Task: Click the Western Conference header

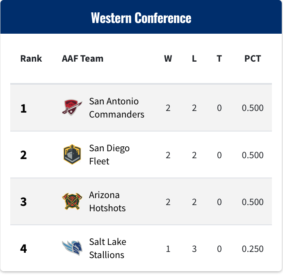Action: point(141,18)
